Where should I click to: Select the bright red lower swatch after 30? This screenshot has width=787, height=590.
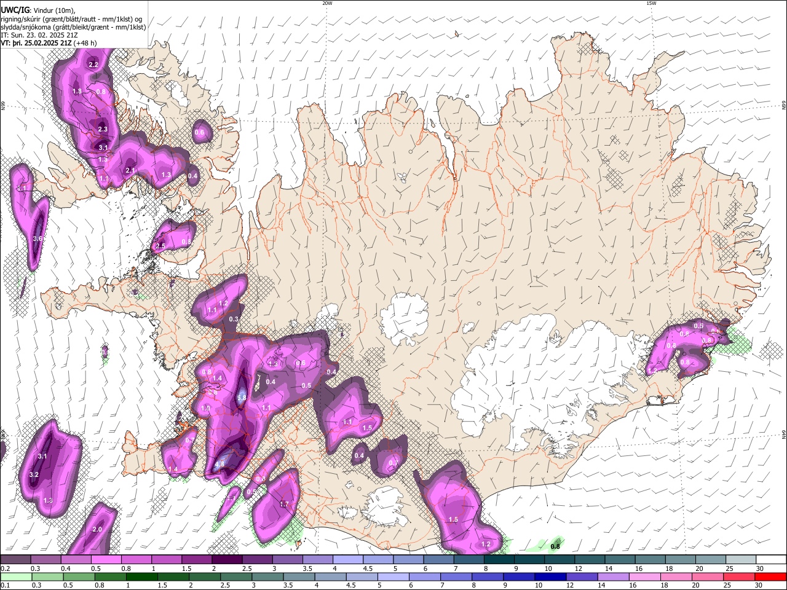[x=770, y=576]
